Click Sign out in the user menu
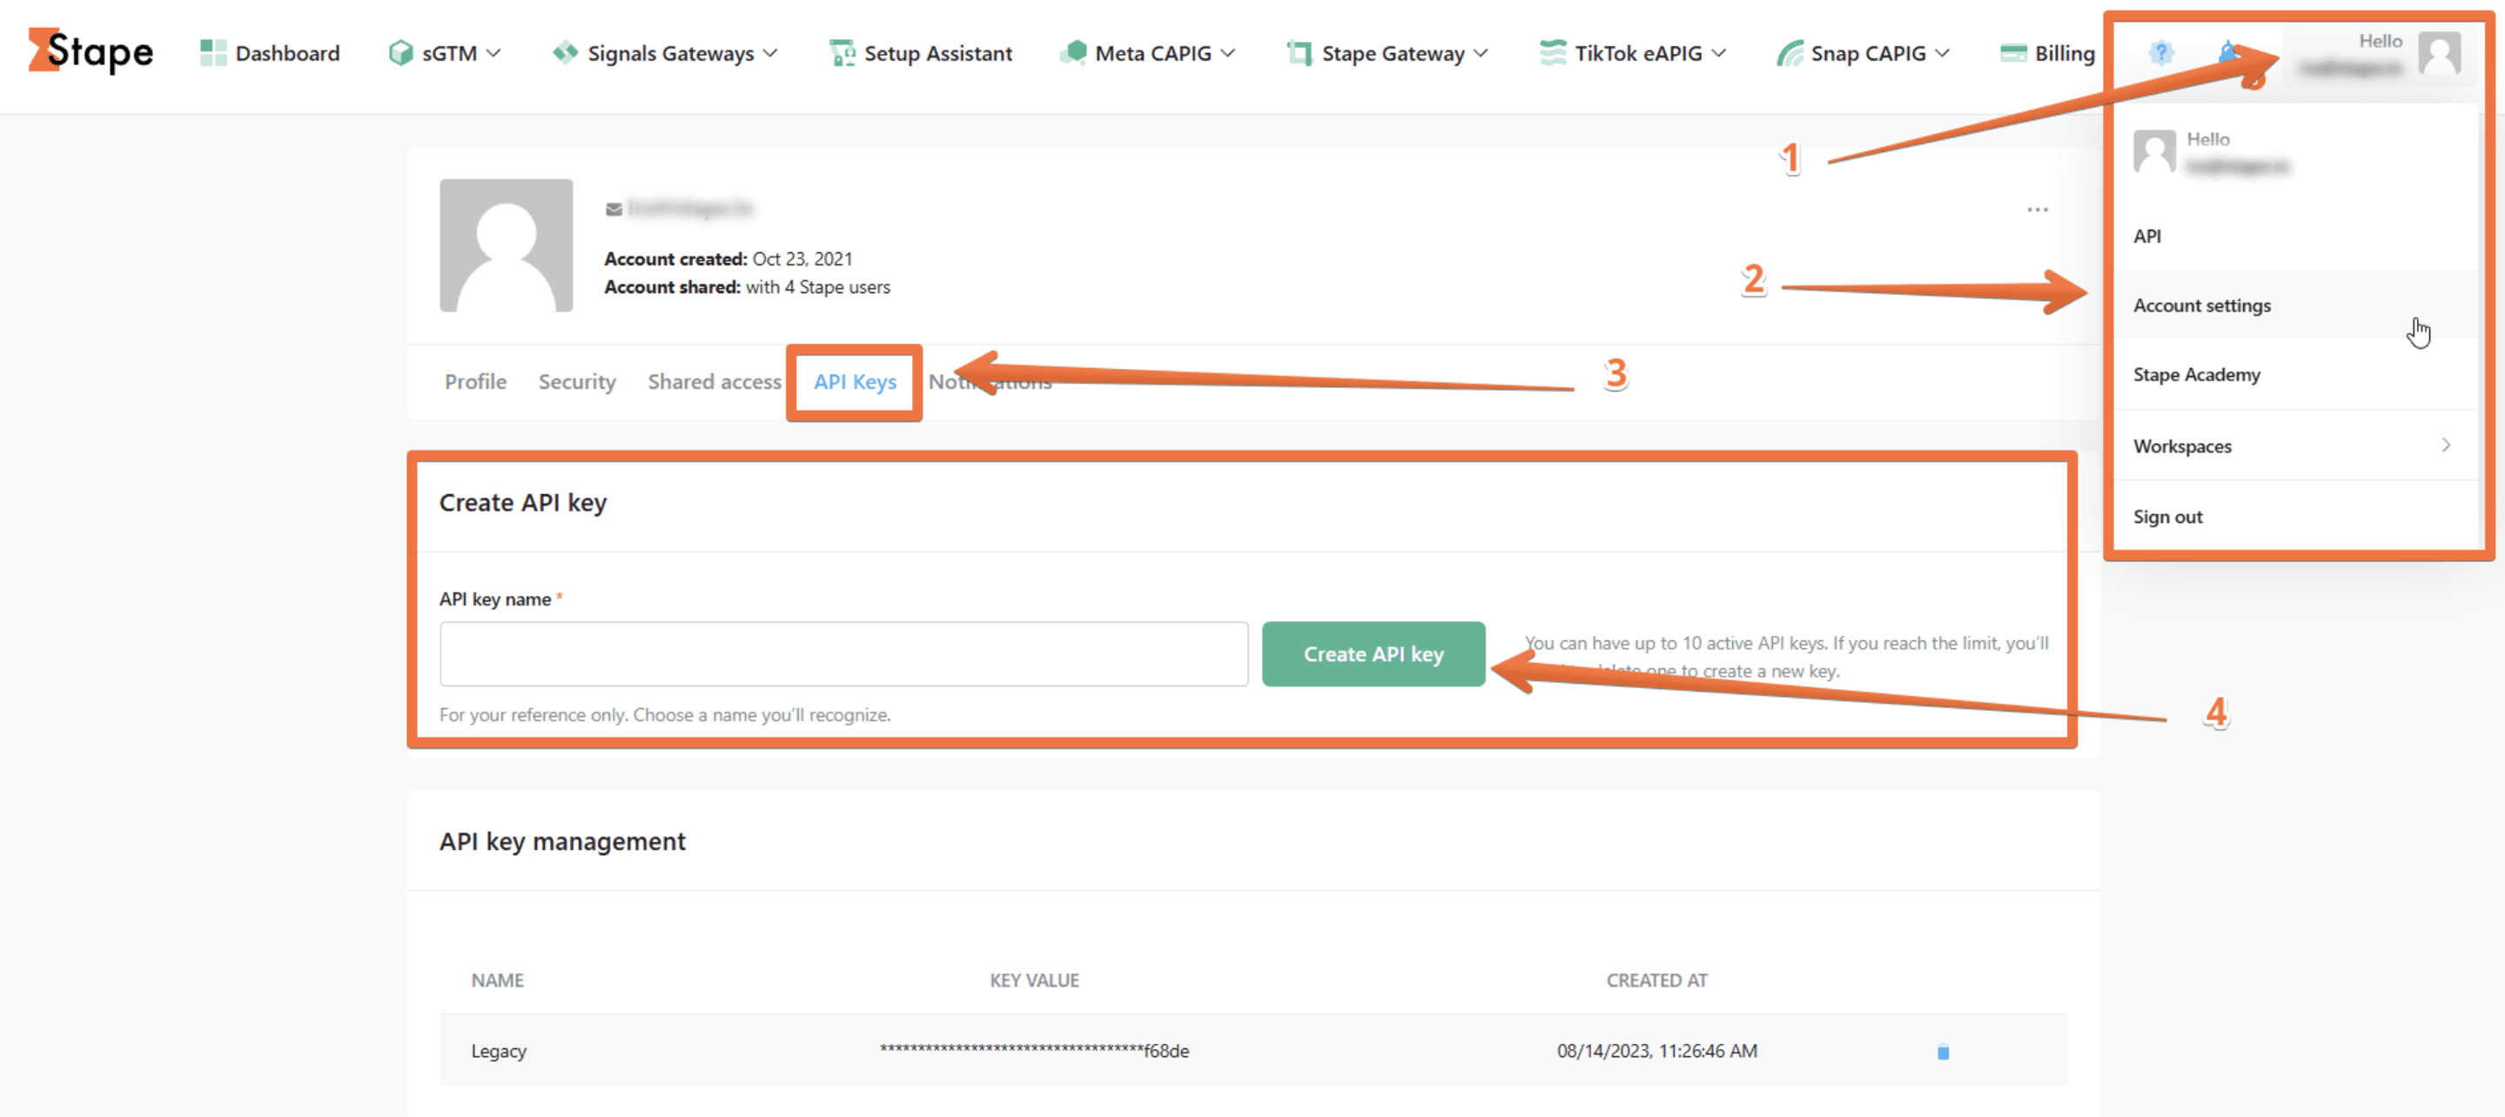The width and height of the screenshot is (2505, 1117). coord(2167,516)
